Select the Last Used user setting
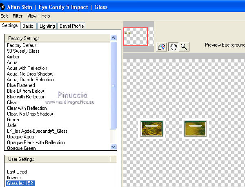This screenshot has height=187, width=245. (17, 172)
